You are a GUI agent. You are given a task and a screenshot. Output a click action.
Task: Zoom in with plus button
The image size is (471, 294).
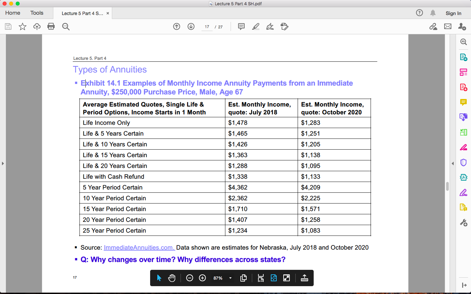[202, 278]
